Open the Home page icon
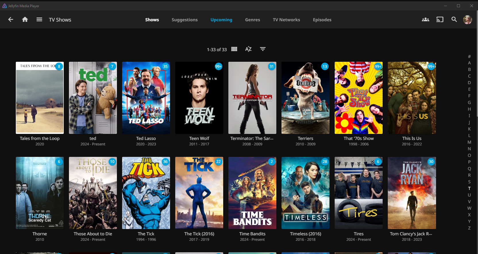Image resolution: width=478 pixels, height=254 pixels. pyautogui.click(x=25, y=20)
